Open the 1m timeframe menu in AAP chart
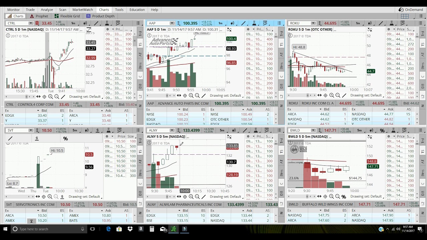Image resolution: width=427 pixels, height=240 pixels. pos(221,23)
